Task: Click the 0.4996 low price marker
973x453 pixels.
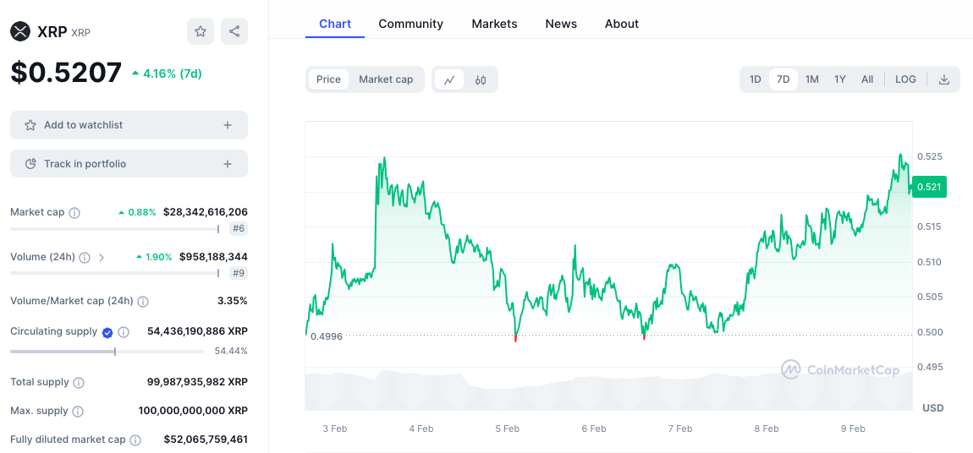Action: click(327, 336)
